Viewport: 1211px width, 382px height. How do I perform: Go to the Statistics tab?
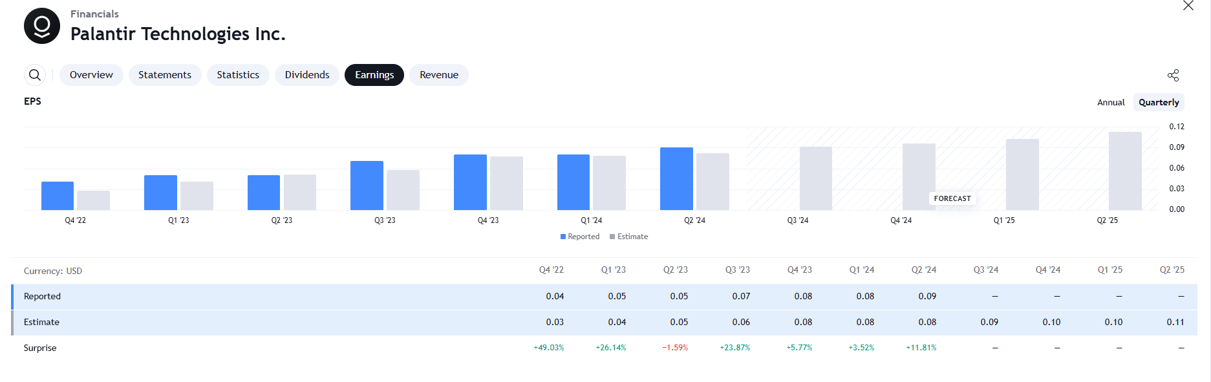238,75
